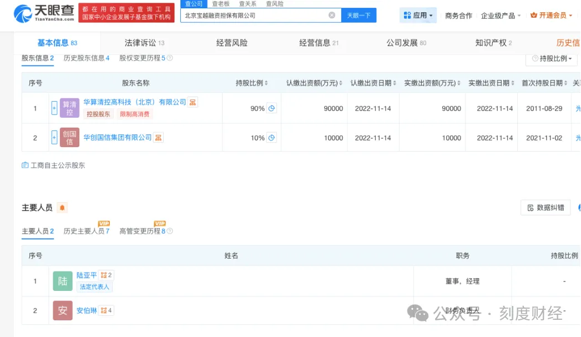This screenshot has height=337, width=581.
Task: Click the 安 person avatar
Action: 63,310
